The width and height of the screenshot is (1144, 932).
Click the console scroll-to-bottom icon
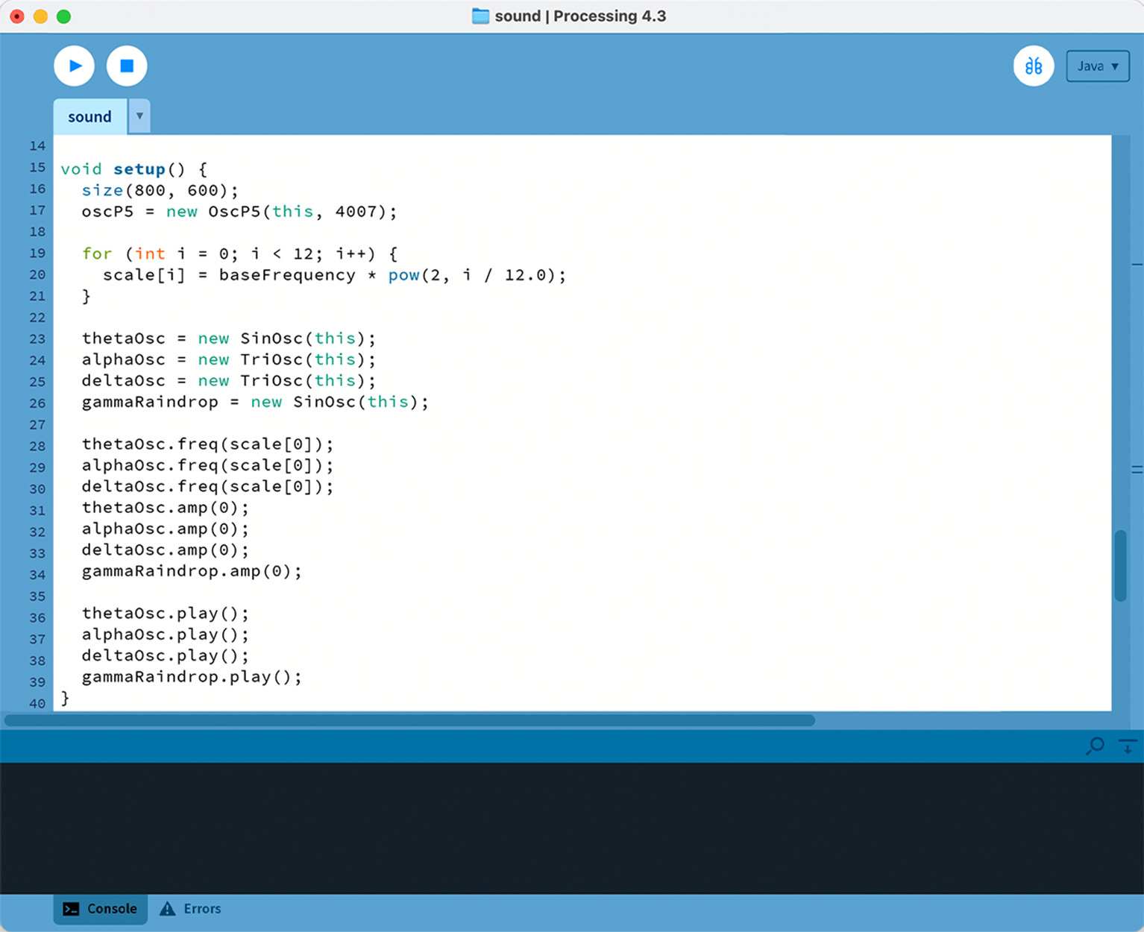(1127, 746)
